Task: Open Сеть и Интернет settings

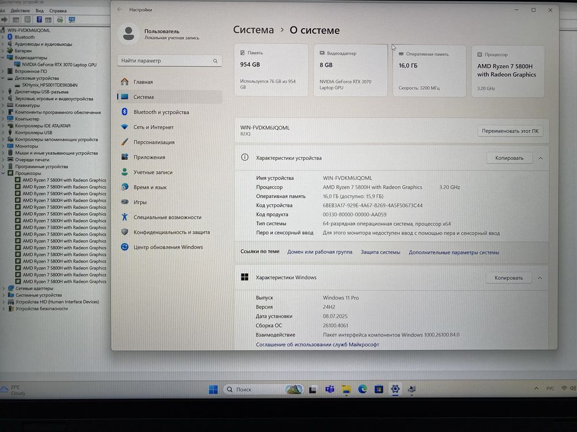Action: coord(170,127)
